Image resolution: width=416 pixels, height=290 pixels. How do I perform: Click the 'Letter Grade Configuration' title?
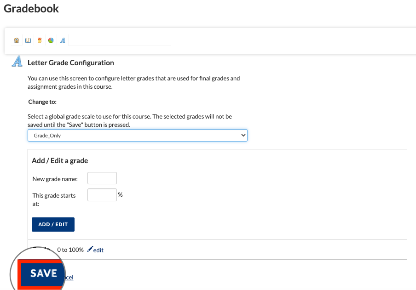pos(71,63)
